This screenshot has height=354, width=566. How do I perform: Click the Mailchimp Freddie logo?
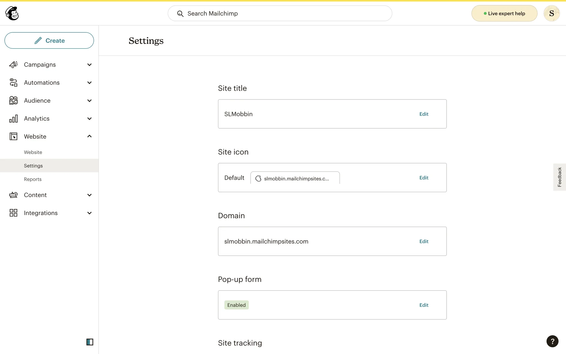click(x=12, y=13)
